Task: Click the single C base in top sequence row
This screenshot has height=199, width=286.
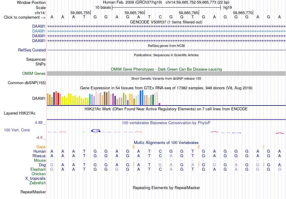Action: (x=160, y=17)
